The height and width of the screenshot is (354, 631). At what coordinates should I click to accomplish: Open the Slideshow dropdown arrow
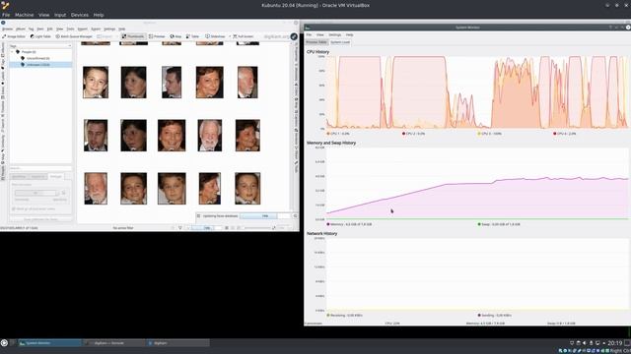(x=230, y=36)
